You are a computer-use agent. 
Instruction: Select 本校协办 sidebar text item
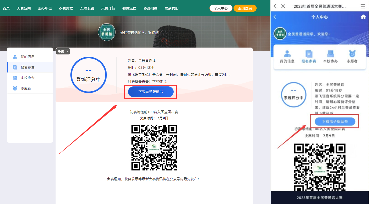point(28,78)
